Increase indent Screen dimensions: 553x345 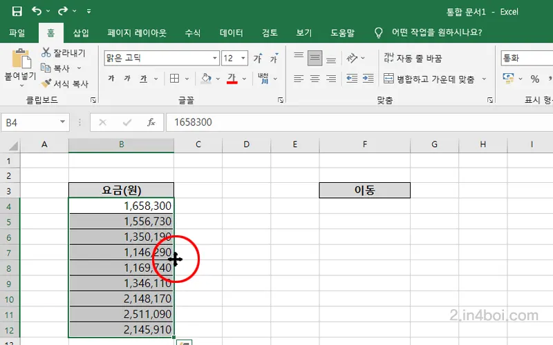368,79
